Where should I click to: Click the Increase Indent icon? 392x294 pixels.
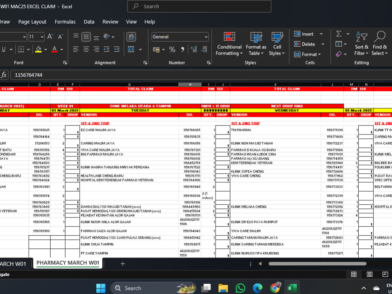[x=116, y=49]
